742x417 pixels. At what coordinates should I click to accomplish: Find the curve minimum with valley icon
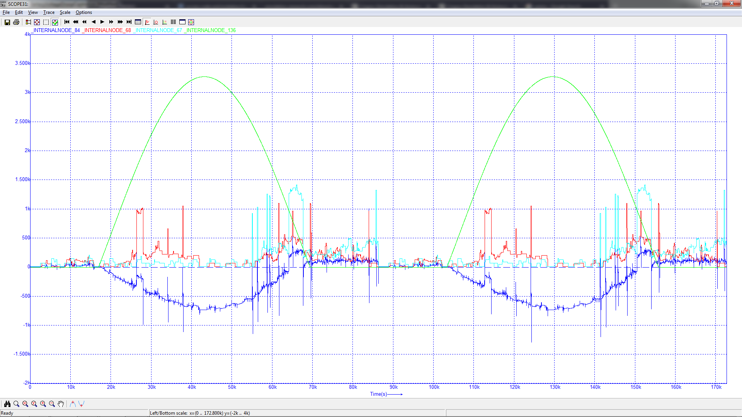pos(82,404)
